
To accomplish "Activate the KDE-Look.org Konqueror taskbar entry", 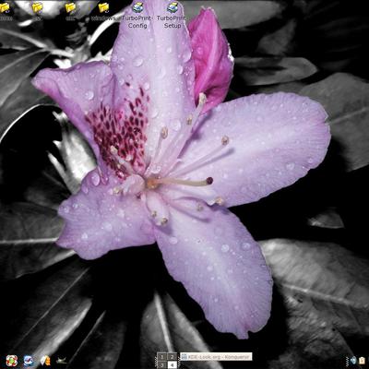I will point(216,357).
